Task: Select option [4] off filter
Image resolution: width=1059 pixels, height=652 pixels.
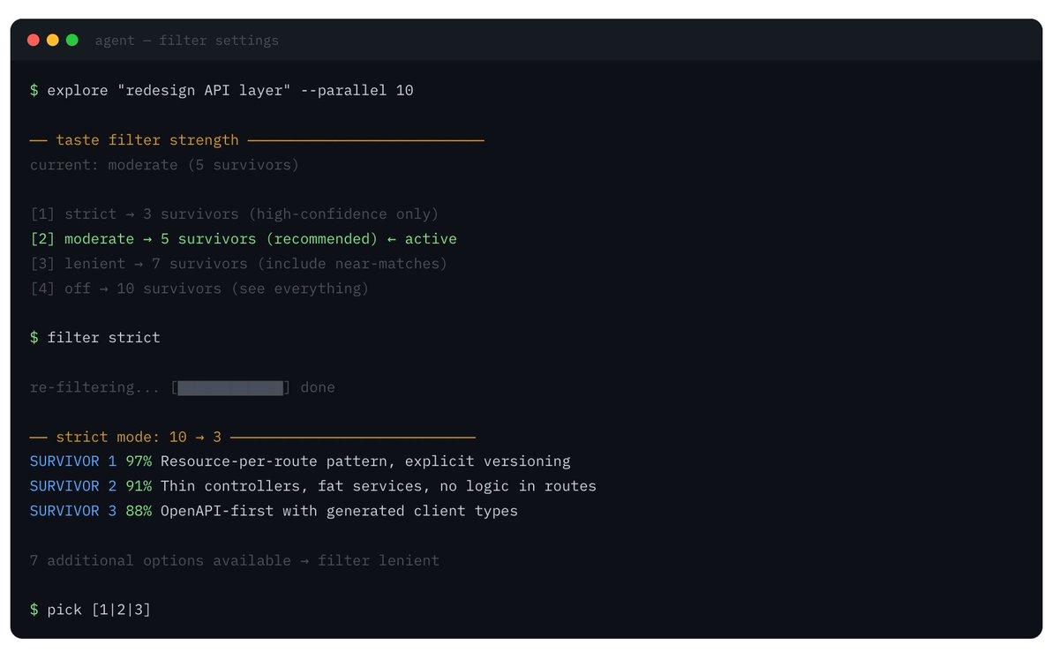Action: click(x=199, y=289)
